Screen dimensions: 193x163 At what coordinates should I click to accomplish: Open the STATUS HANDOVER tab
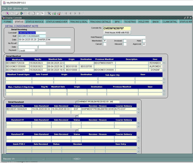(x=57, y=22)
